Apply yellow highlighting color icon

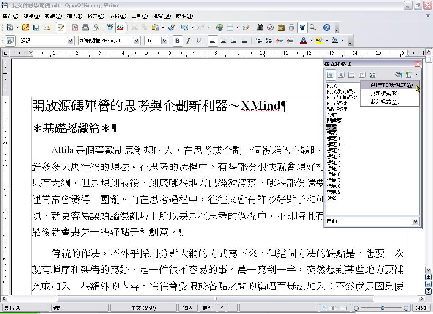click(x=319, y=41)
